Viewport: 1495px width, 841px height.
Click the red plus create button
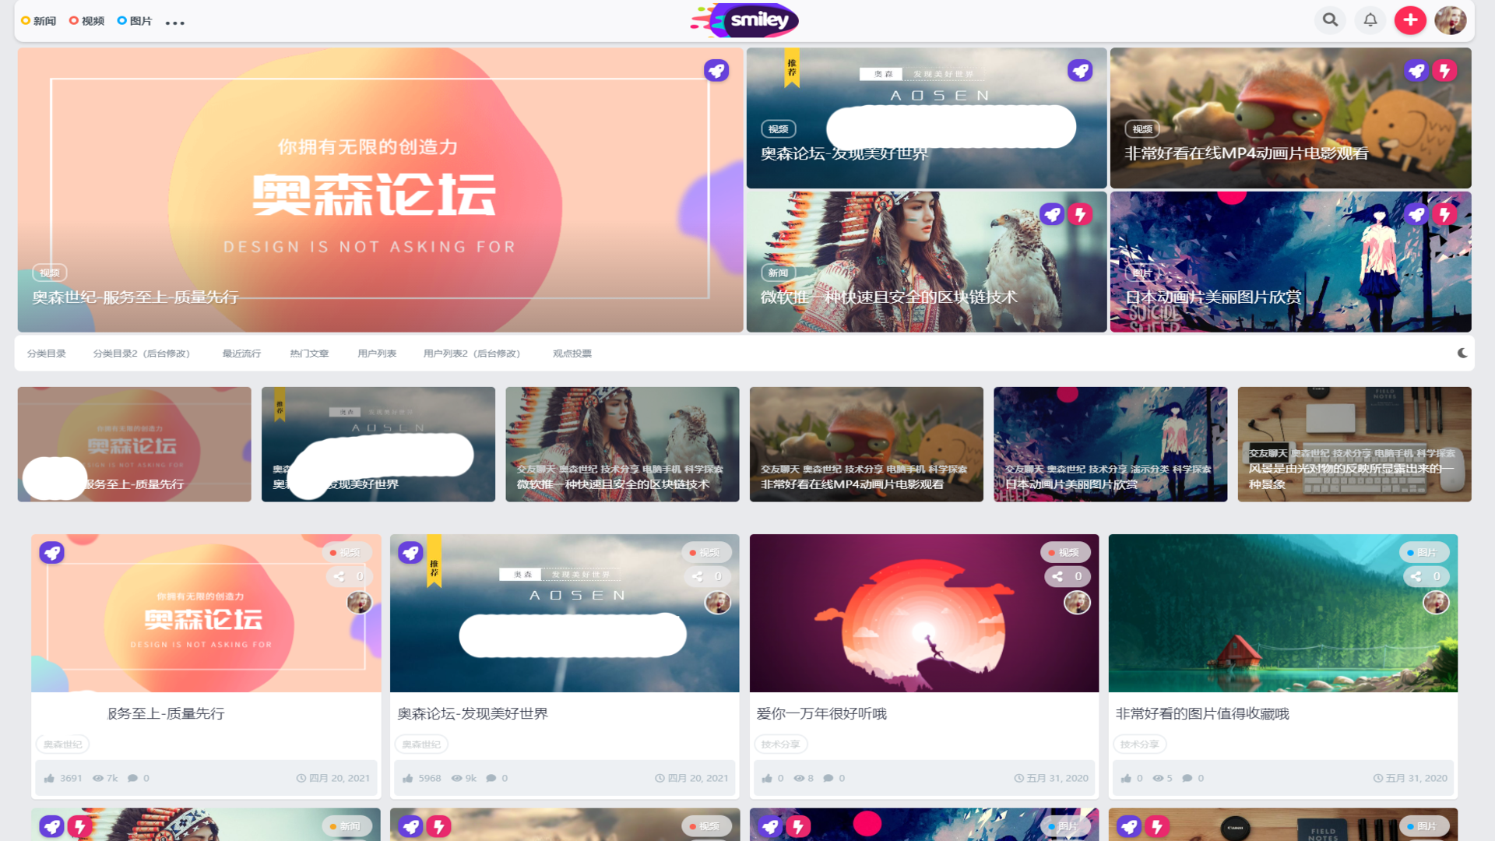coord(1410,20)
